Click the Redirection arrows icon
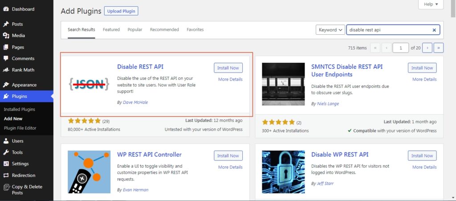 (x=6, y=176)
